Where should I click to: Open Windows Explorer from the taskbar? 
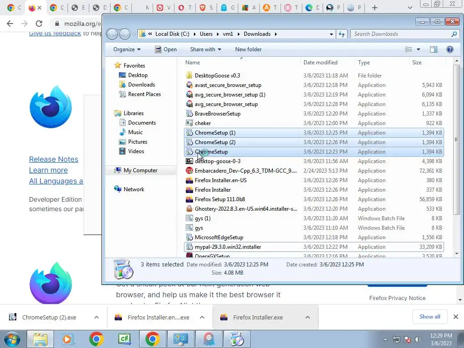coord(40,339)
